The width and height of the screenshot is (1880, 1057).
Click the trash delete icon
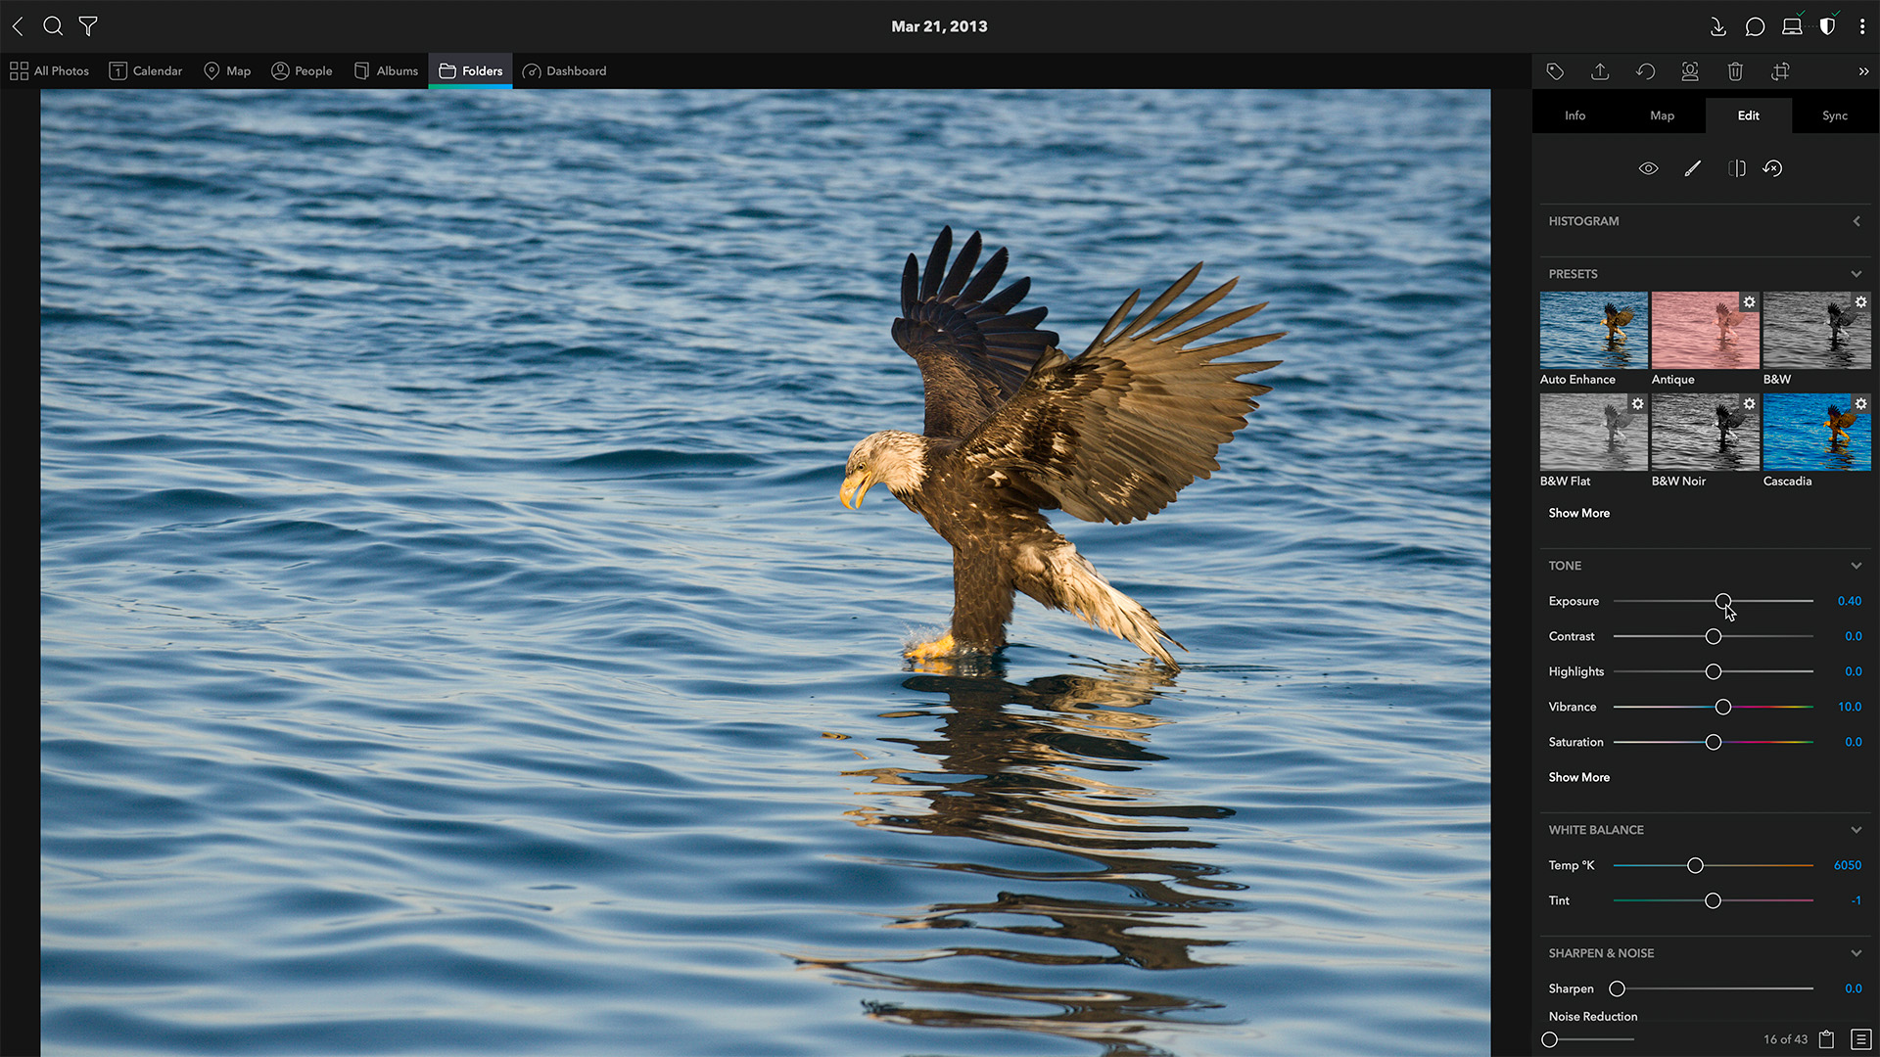(x=1735, y=71)
